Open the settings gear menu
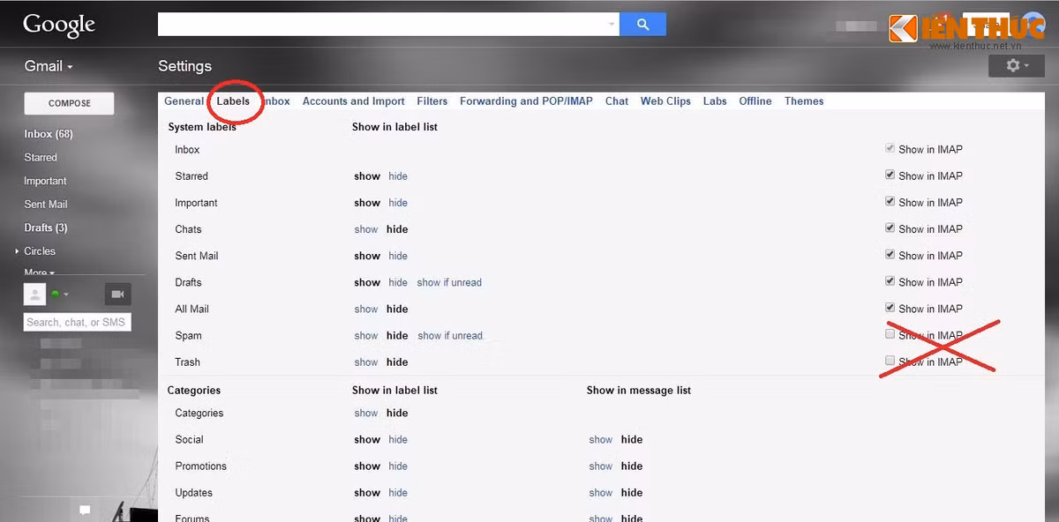 (x=1017, y=66)
